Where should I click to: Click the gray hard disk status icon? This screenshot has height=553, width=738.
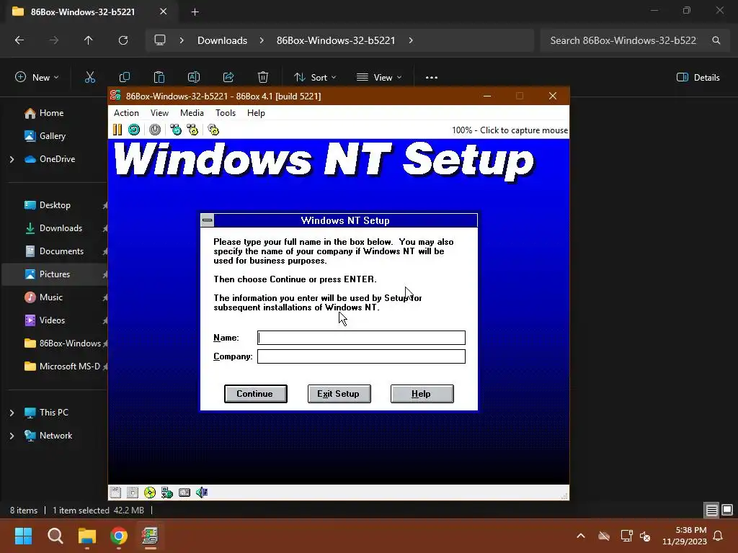coord(184,493)
